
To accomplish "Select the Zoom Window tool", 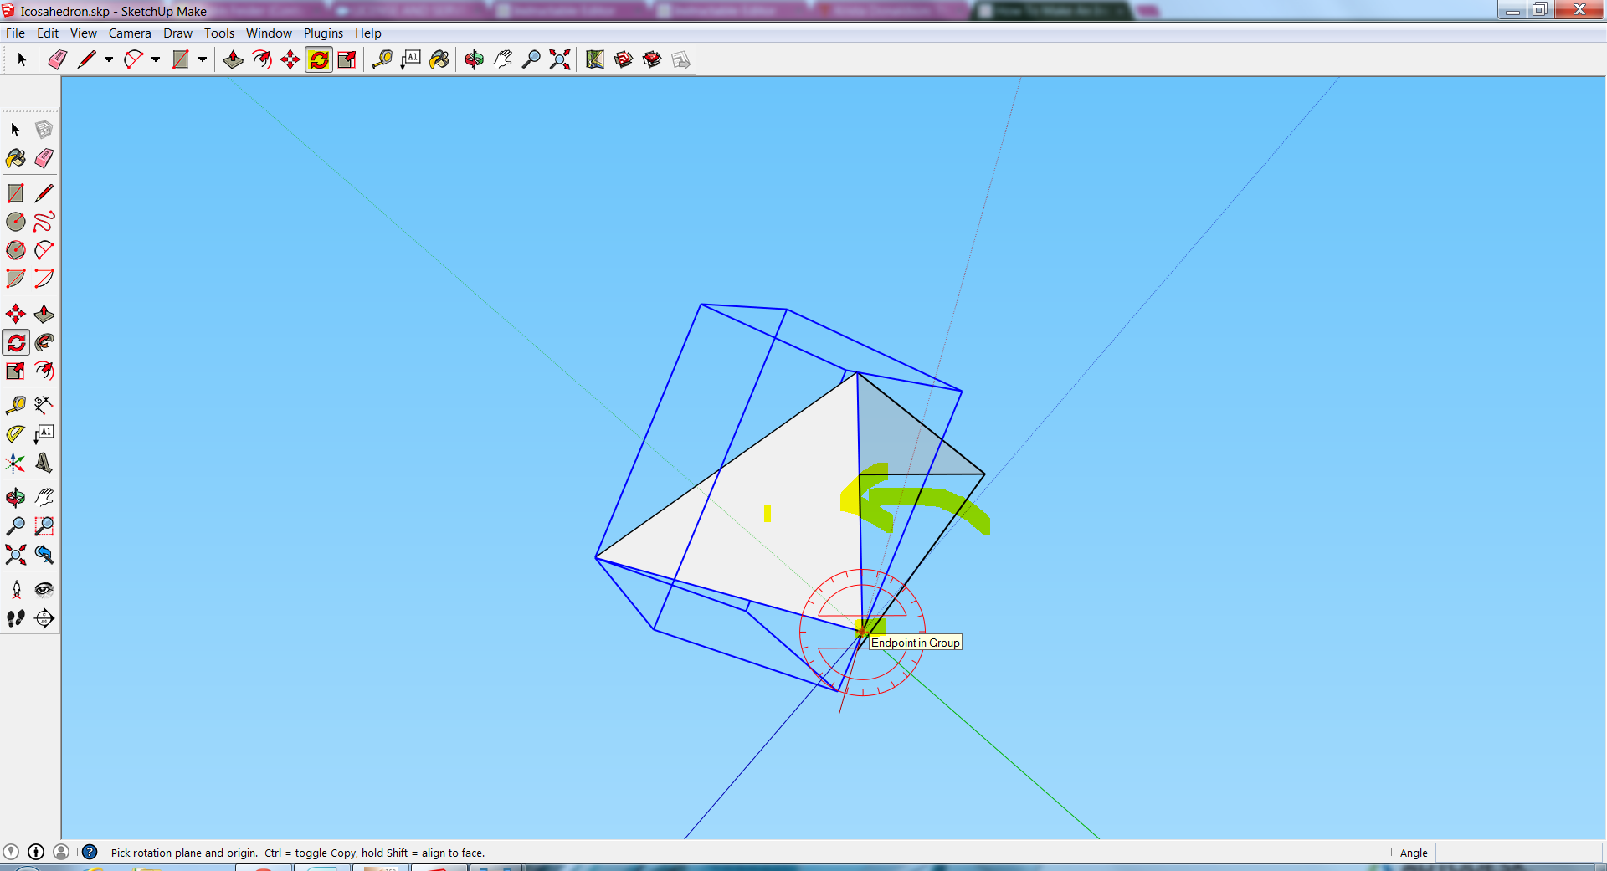I will 44,526.
